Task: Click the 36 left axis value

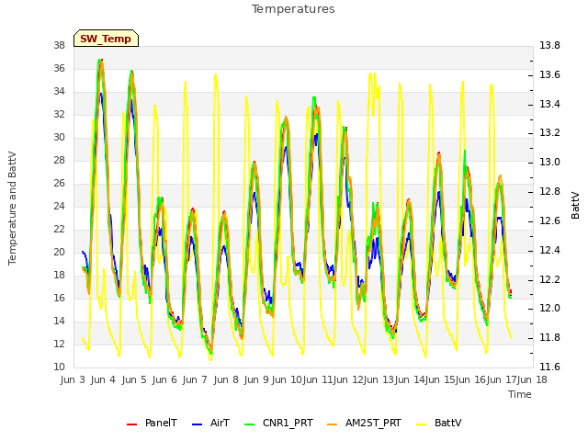Action: 59,69
